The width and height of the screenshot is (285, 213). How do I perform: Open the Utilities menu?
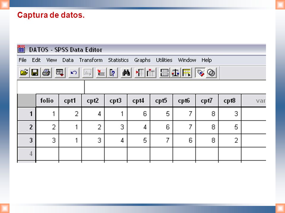(164, 60)
